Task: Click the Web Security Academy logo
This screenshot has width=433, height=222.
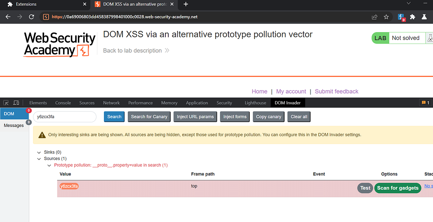Action: (60, 44)
